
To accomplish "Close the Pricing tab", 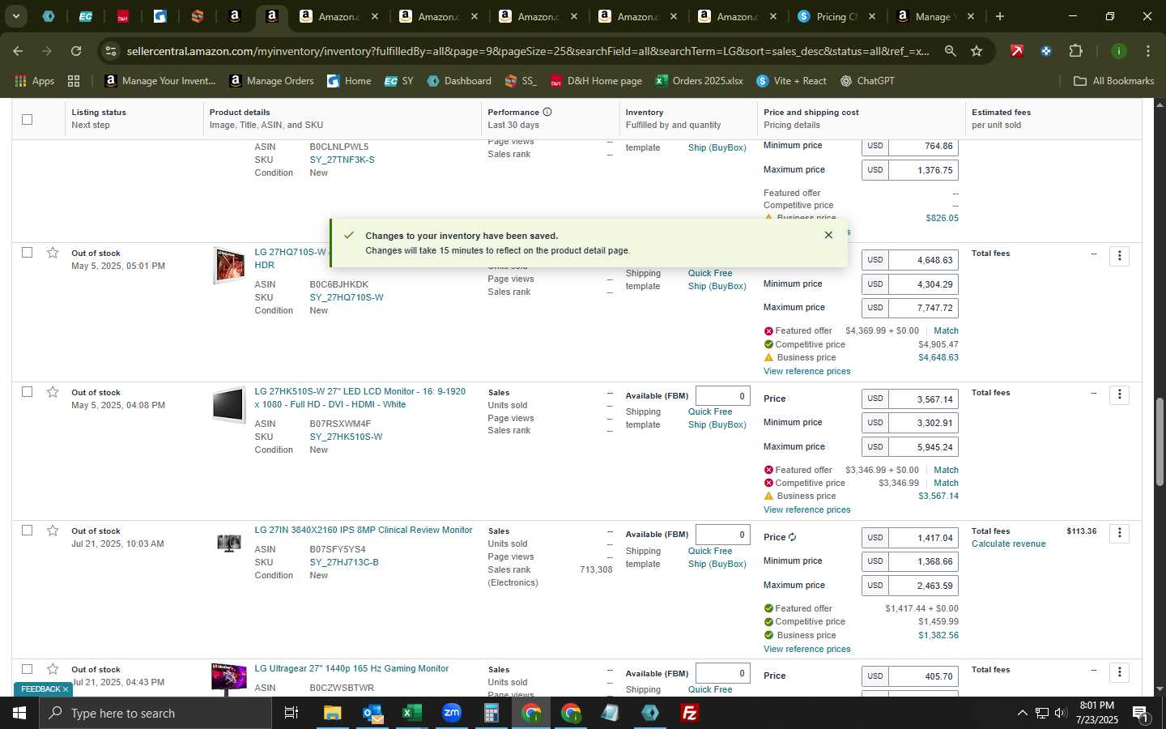I will [872, 16].
